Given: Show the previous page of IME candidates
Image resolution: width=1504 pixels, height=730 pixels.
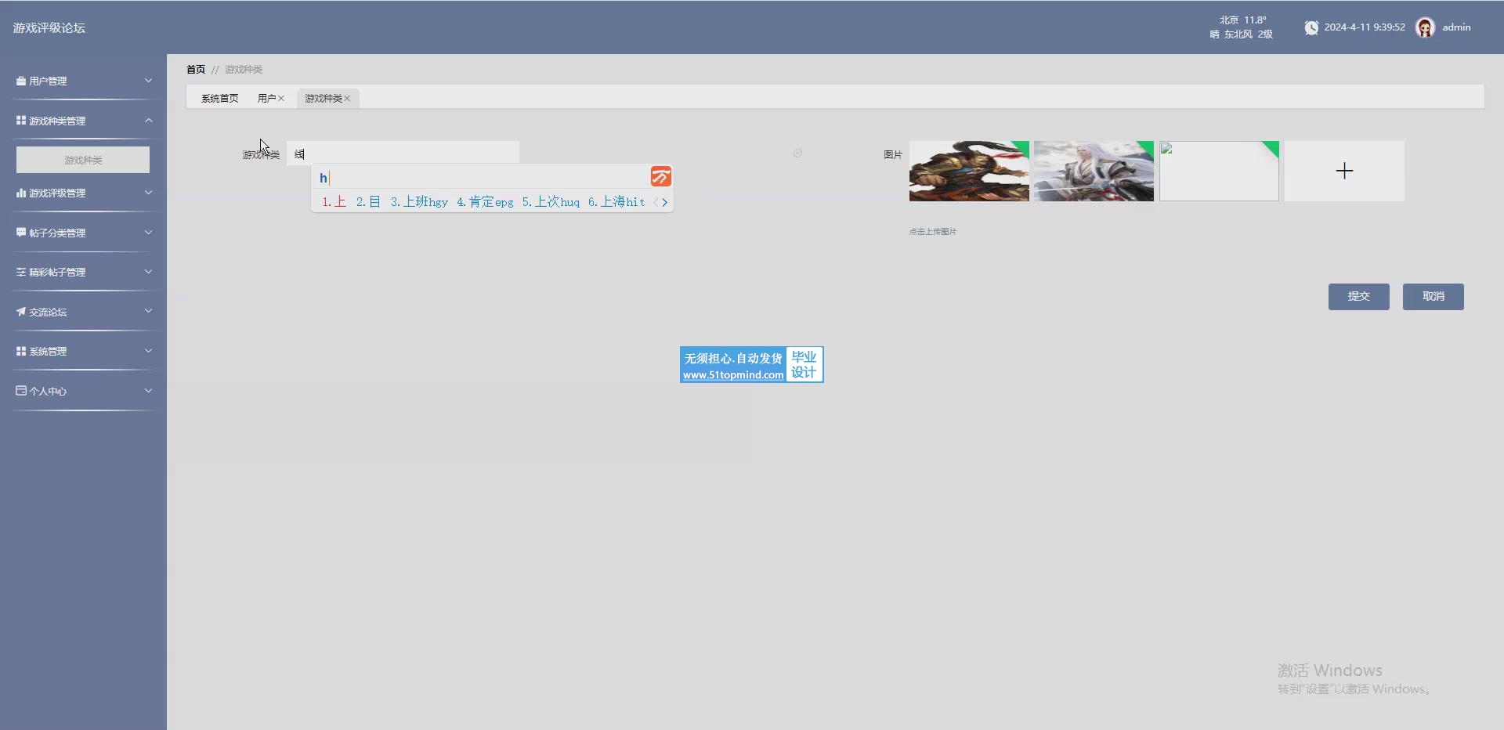Looking at the screenshot, I should pyautogui.click(x=656, y=202).
